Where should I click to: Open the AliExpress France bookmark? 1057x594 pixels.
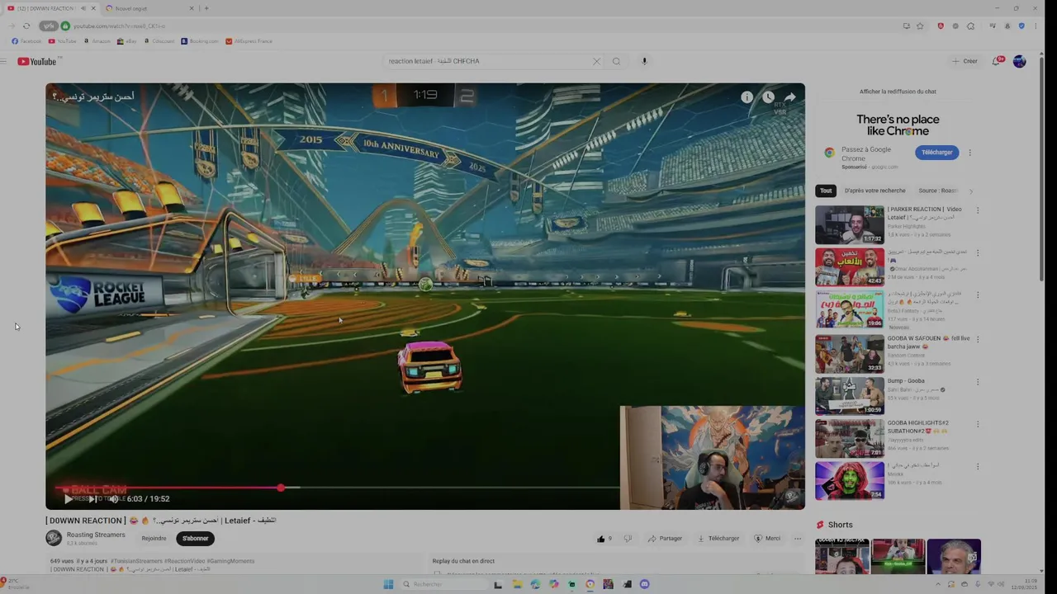(x=249, y=41)
